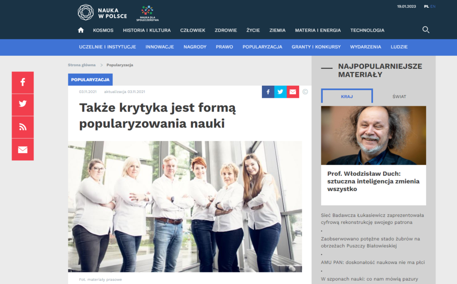Open Prof. Włodzisław Duch article photo
Image resolution: width=457 pixels, height=284 pixels.
pyautogui.click(x=374, y=136)
